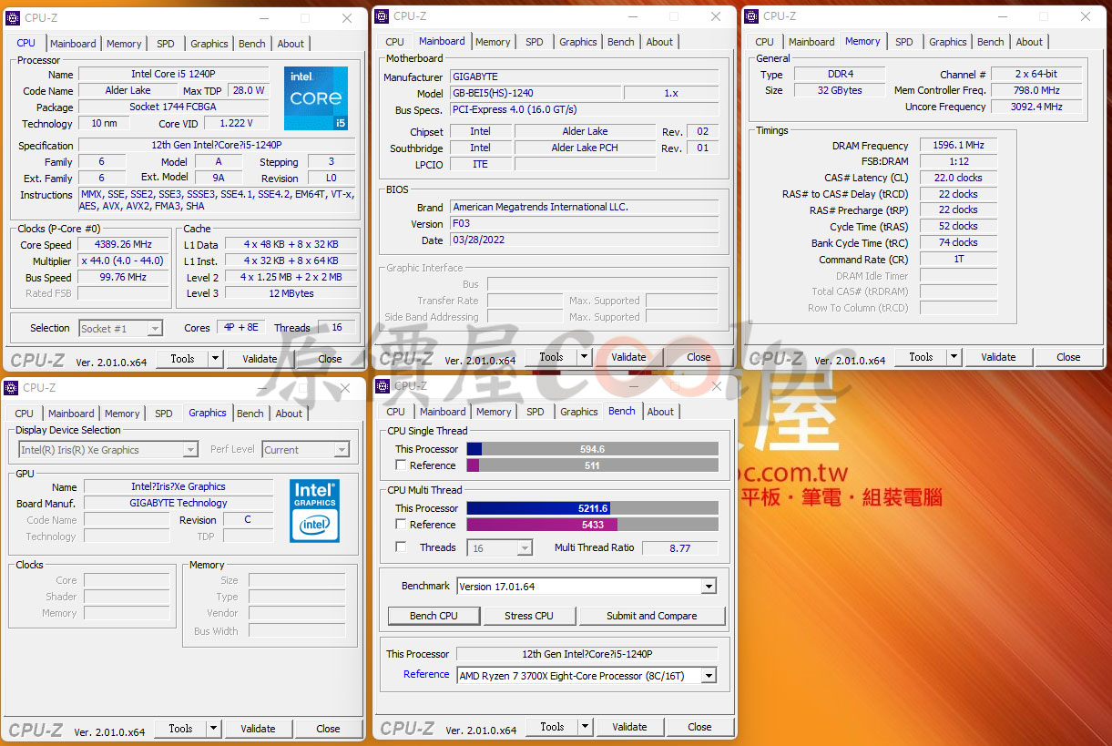Viewport: 1112px width, 746px height.
Task: Click the Multi Thread Ratio value '8.77'
Action: pos(679,548)
